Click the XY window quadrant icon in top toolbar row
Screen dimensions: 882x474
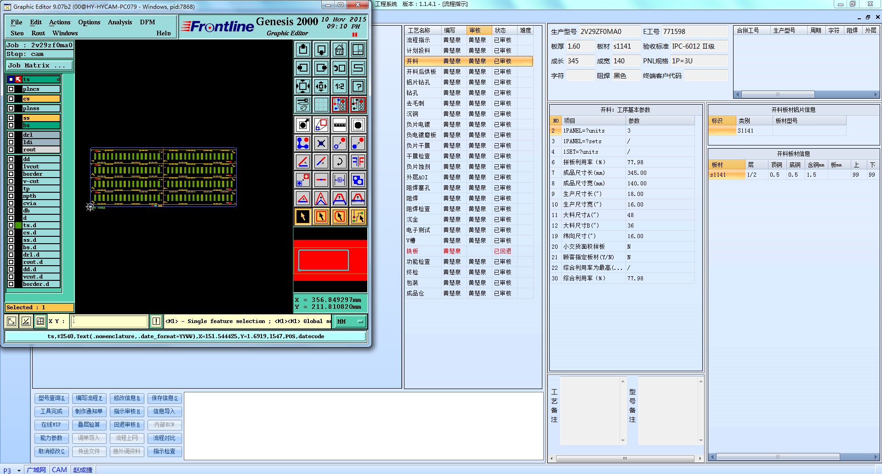[x=358, y=49]
